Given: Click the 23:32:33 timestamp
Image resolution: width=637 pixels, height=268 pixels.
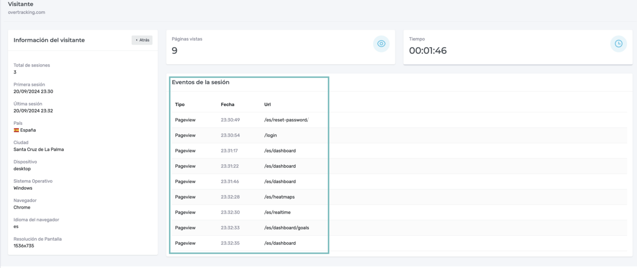Looking at the screenshot, I should (230, 228).
